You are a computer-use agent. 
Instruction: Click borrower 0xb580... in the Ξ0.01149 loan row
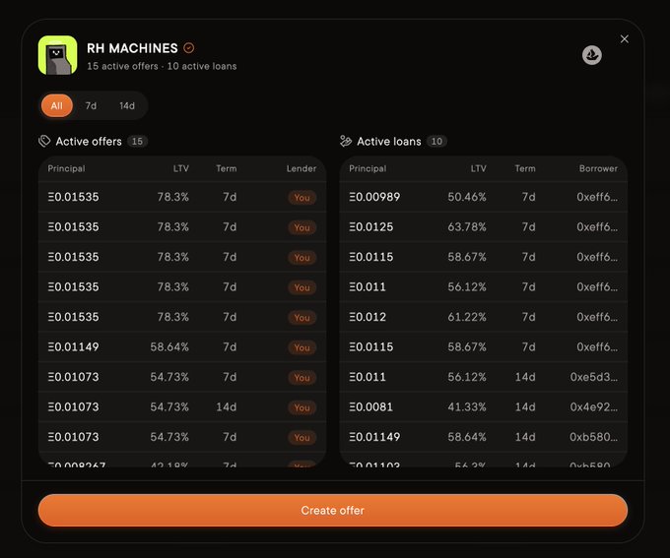coord(593,437)
